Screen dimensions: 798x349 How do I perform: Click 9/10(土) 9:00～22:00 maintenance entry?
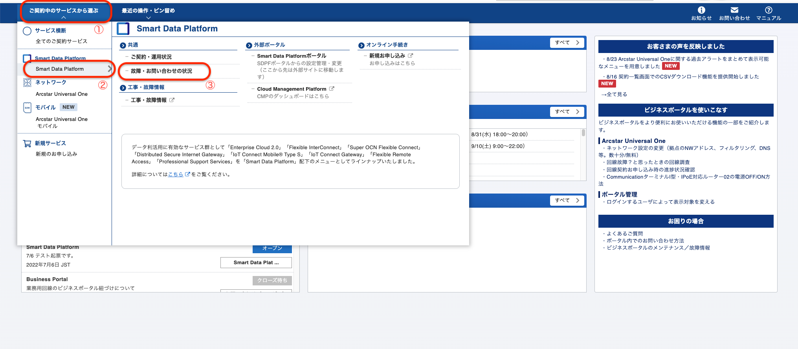click(498, 146)
